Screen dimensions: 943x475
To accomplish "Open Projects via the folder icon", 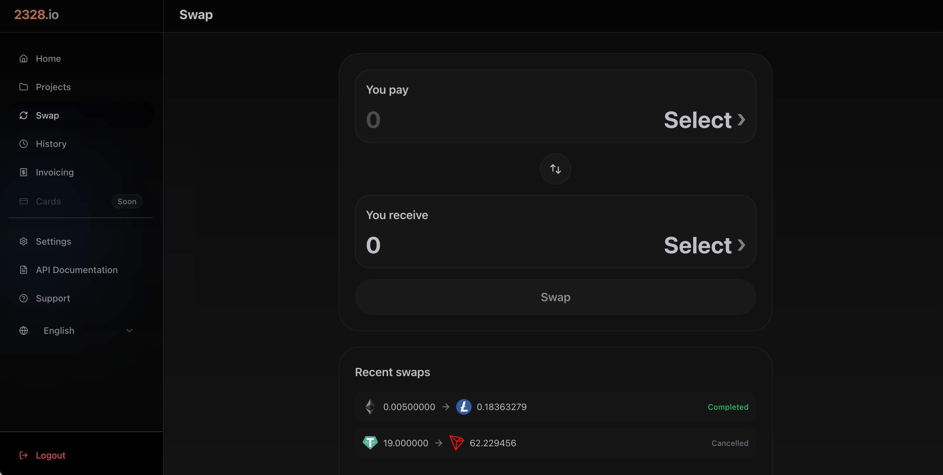I will 24,87.
